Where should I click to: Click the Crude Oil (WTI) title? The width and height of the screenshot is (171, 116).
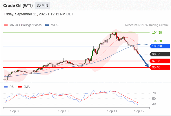18,6
